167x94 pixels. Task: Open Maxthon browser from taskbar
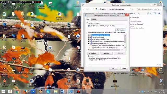[x=33, y=91]
